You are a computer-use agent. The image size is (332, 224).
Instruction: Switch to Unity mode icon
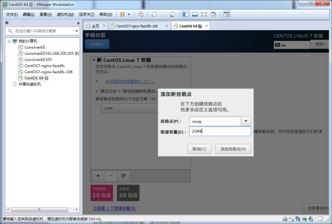[x=214, y=14]
